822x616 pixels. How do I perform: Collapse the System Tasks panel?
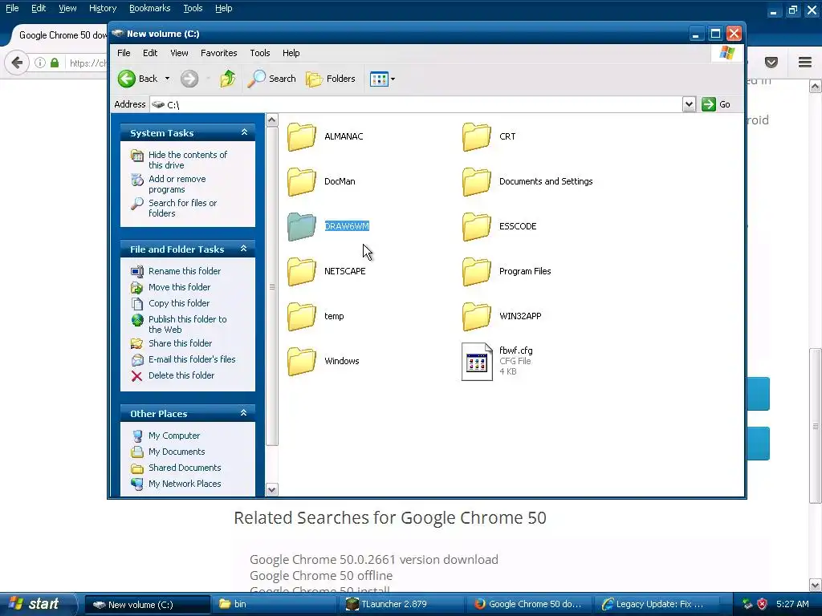point(244,132)
